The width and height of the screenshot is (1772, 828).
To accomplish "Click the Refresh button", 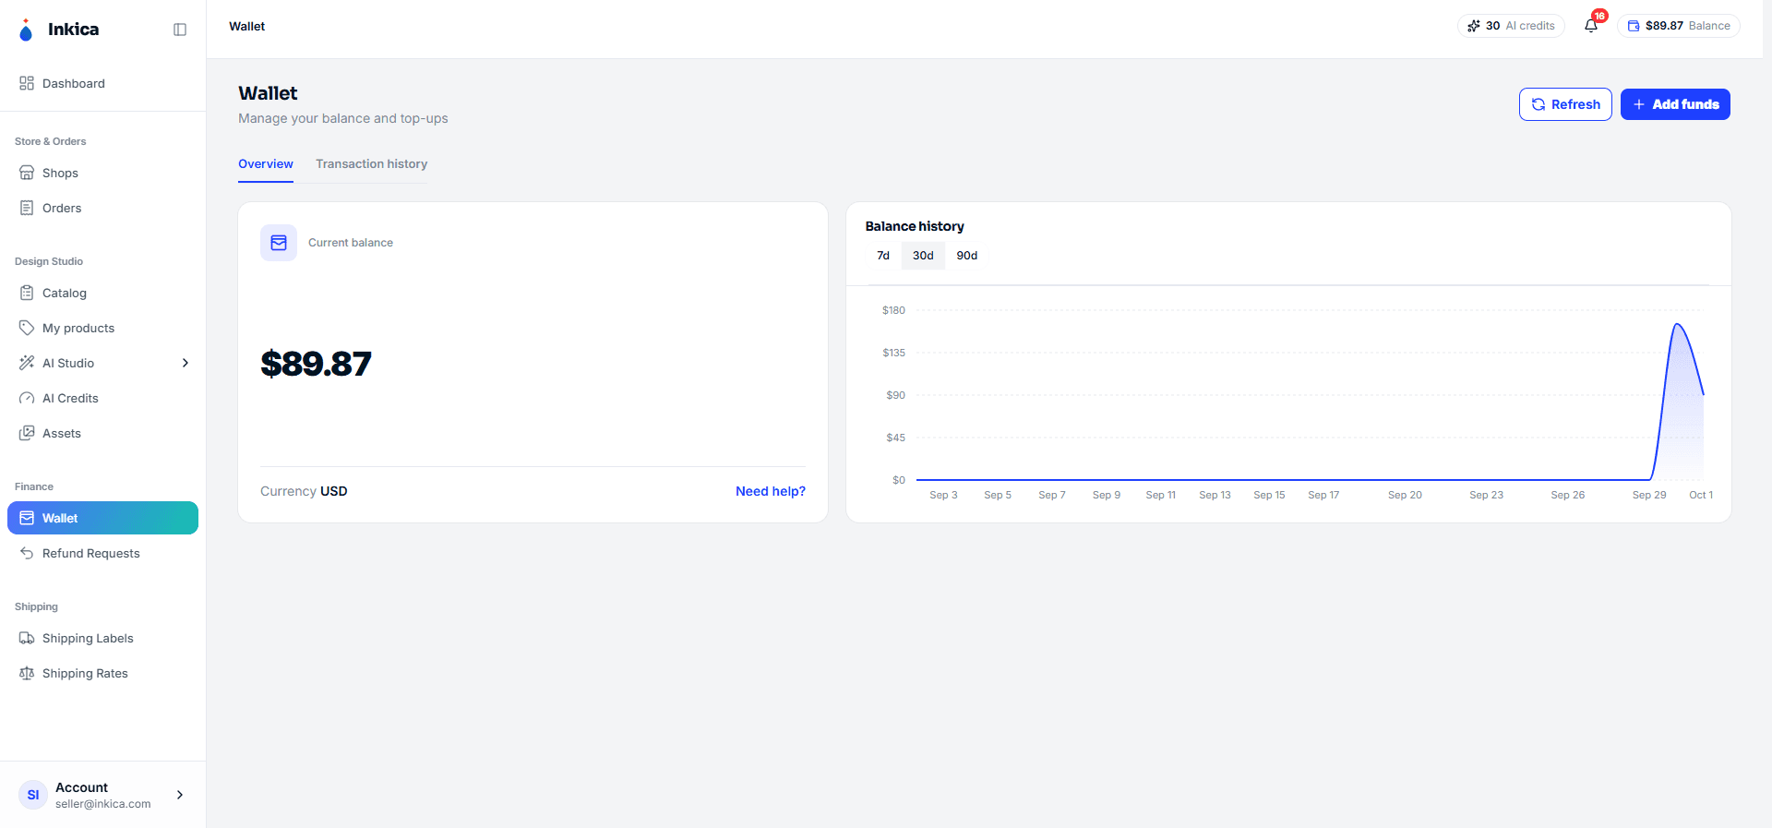I will pos(1565,104).
